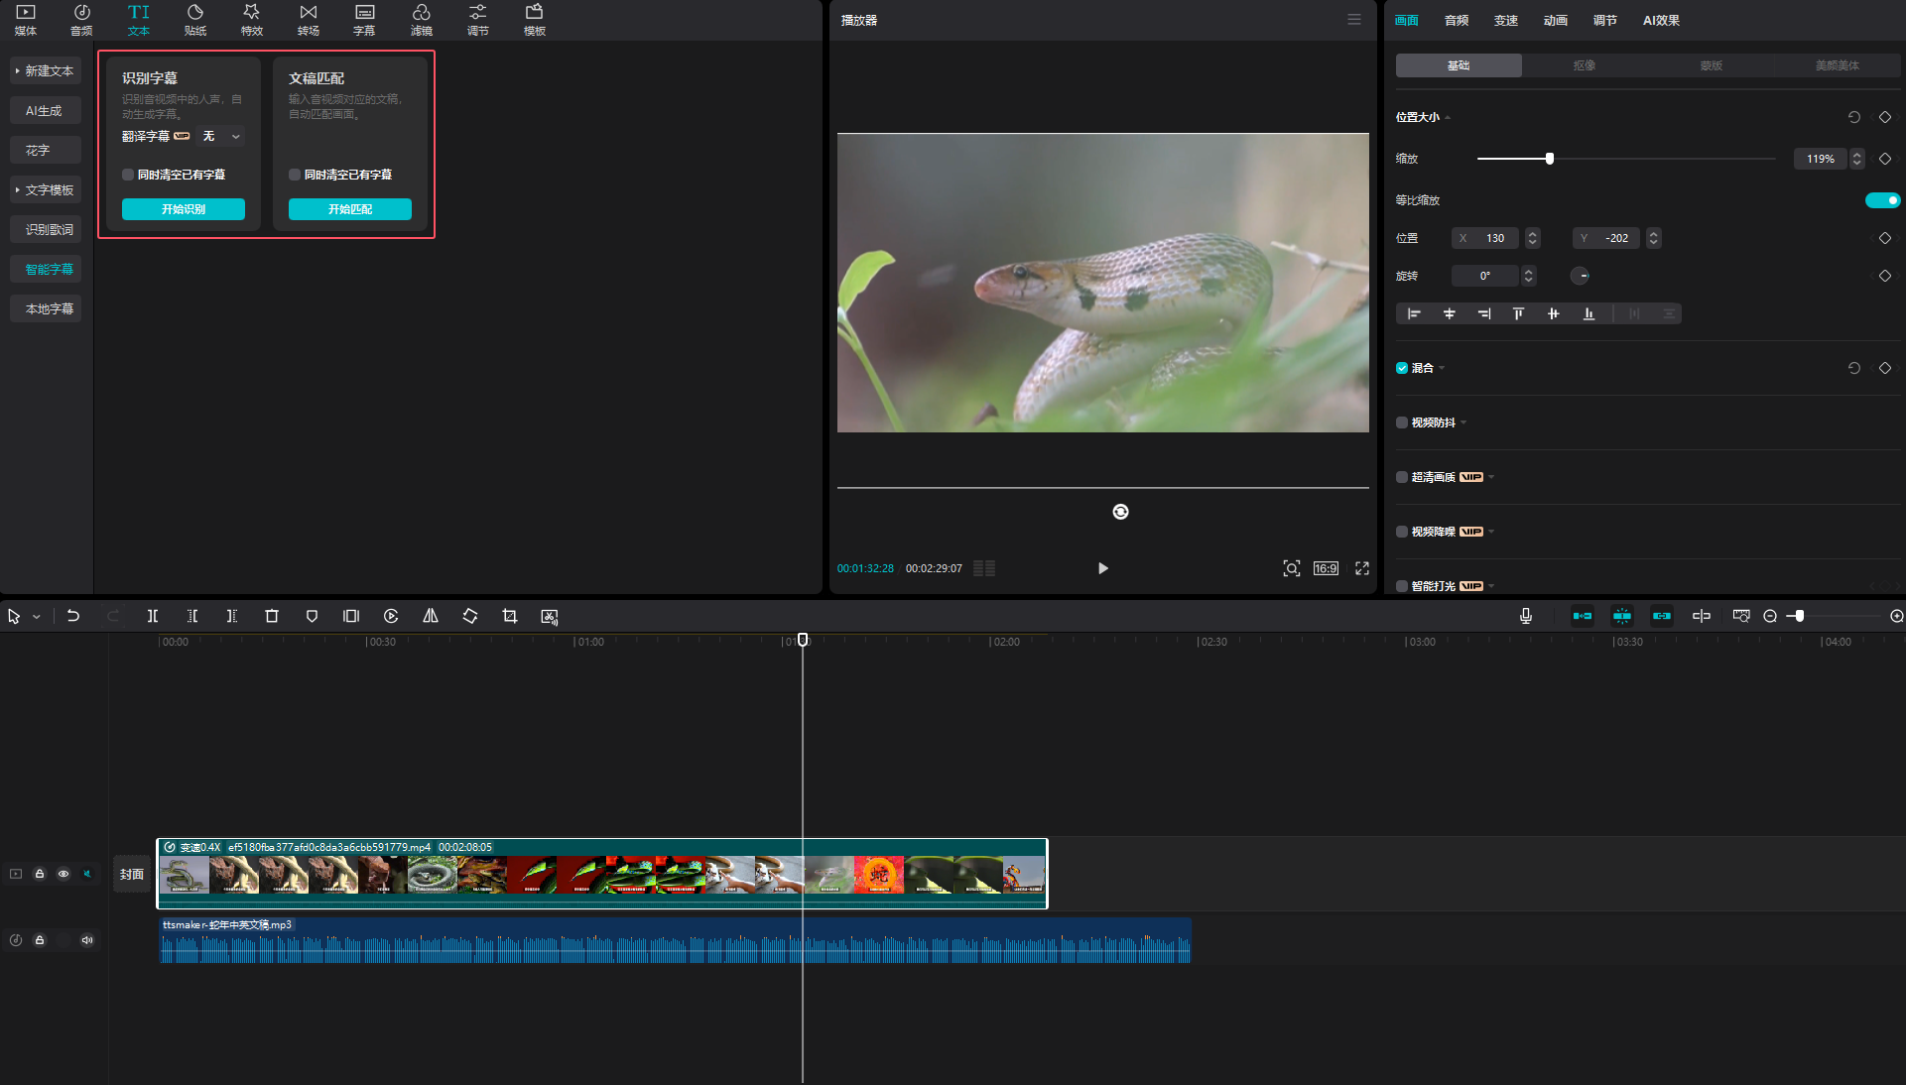Click the freeze frame tool

coord(351,616)
